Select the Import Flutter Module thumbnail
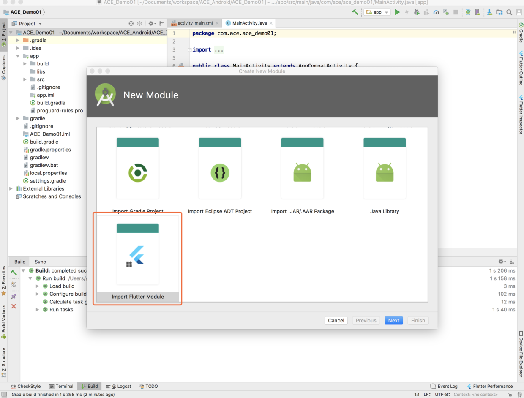The height and width of the screenshot is (398, 524). point(138,259)
